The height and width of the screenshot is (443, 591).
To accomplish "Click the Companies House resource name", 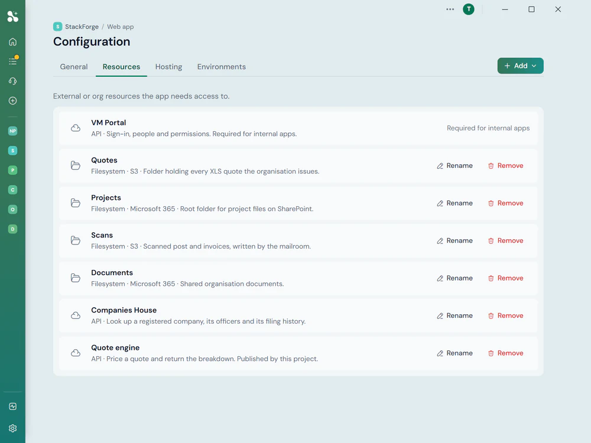I will pyautogui.click(x=124, y=310).
